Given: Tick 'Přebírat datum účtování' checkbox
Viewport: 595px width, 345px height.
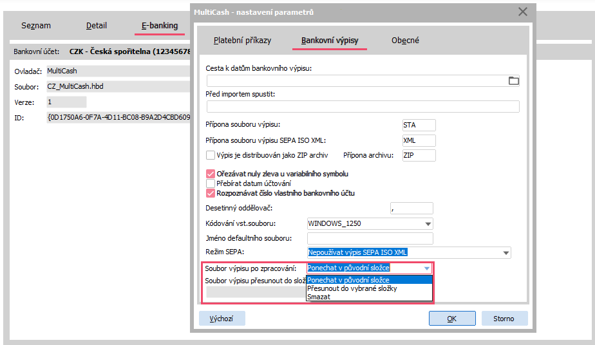Looking at the screenshot, I should coord(210,183).
